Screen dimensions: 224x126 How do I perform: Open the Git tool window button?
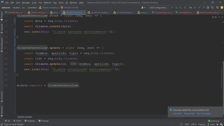(7, 121)
